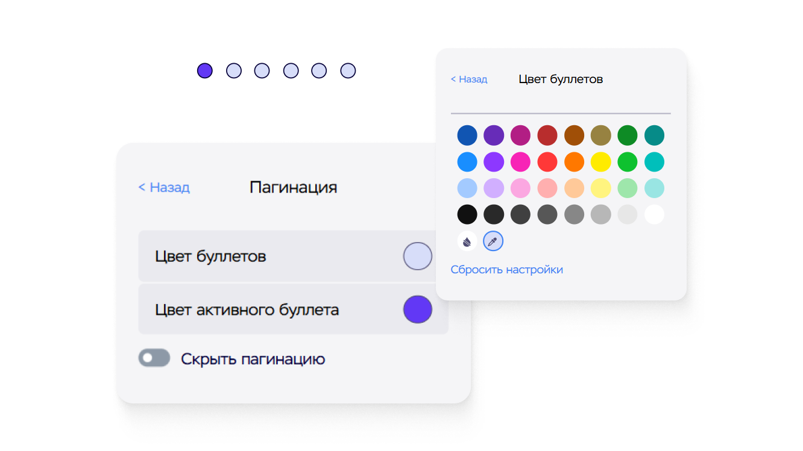Select the fourth pagination bullet

pos(291,70)
